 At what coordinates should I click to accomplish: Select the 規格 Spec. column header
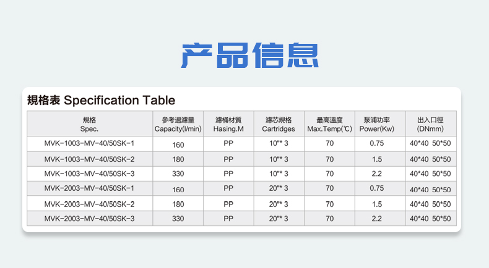[x=89, y=125]
